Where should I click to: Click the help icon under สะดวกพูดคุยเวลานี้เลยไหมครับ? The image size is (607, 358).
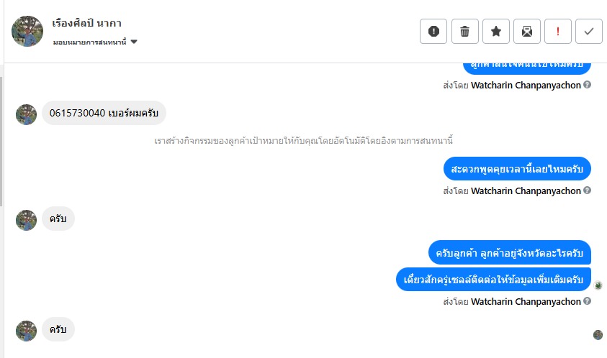pyautogui.click(x=588, y=191)
